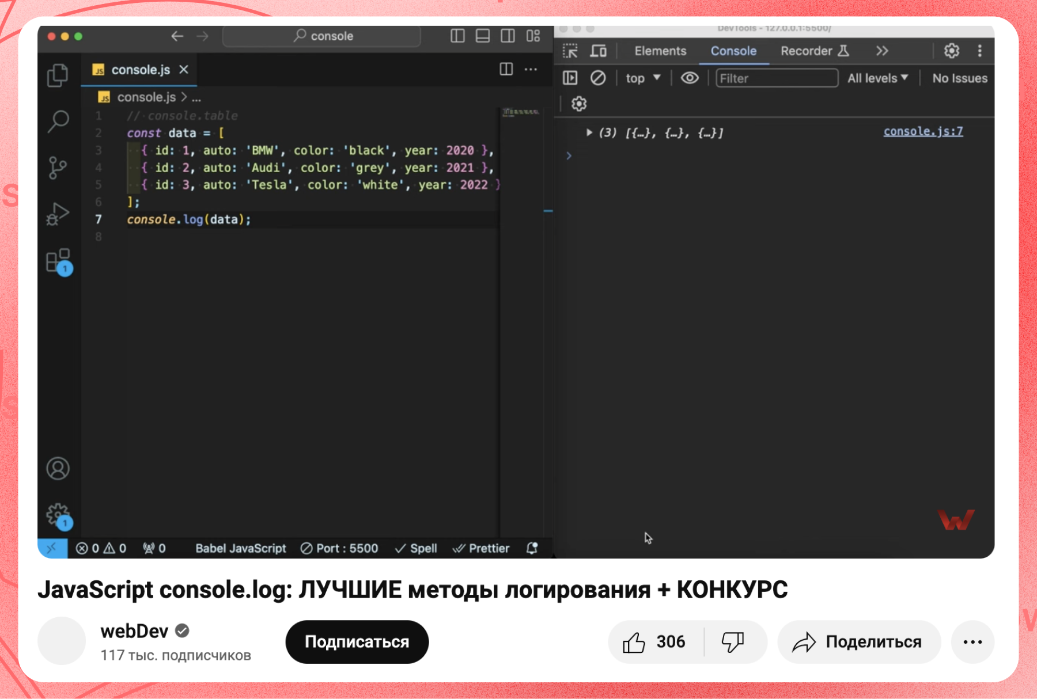Viewport: 1037px width, 699px height.
Task: Open editor More Actions ellipsis
Action: coord(531,69)
